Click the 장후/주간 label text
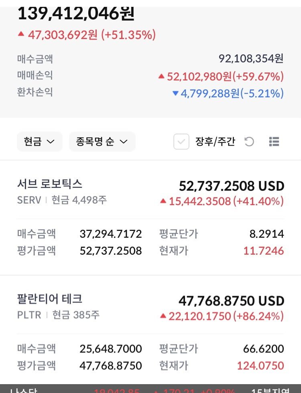 (x=215, y=142)
